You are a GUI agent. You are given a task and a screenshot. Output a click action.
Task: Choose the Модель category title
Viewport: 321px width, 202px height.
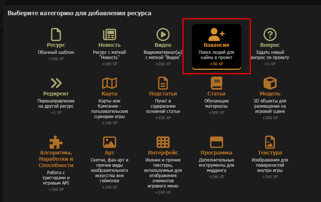(x=270, y=94)
